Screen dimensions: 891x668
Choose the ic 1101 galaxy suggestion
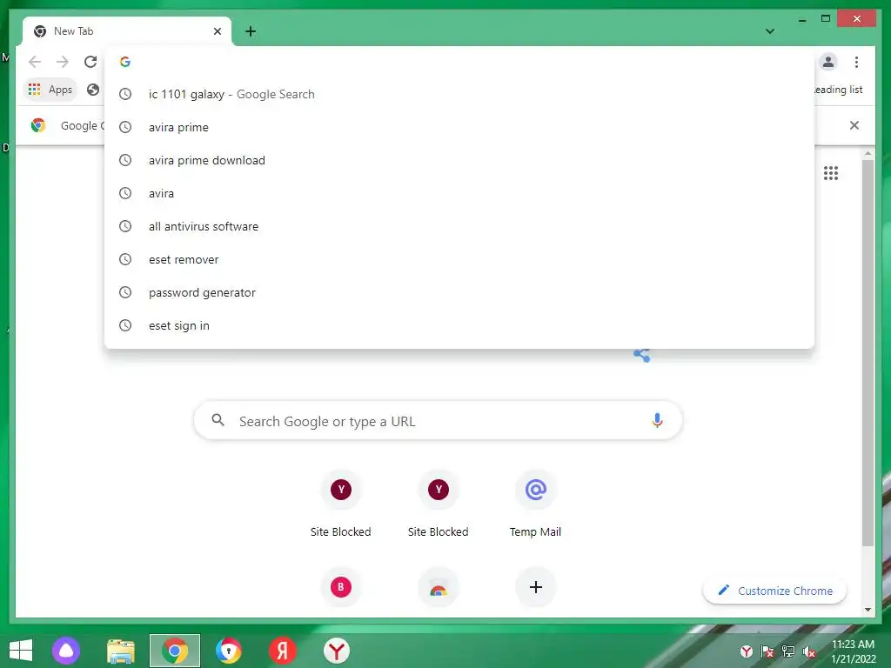click(459, 94)
